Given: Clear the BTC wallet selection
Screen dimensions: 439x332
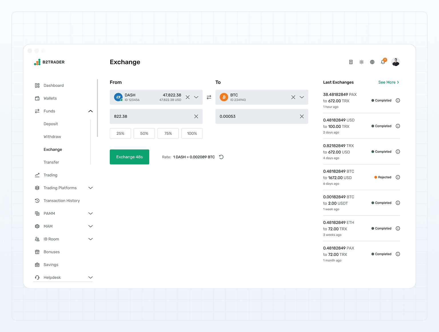Looking at the screenshot, I should pos(293,97).
